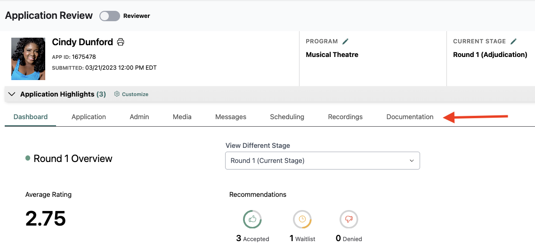Click the Customize link

(135, 94)
